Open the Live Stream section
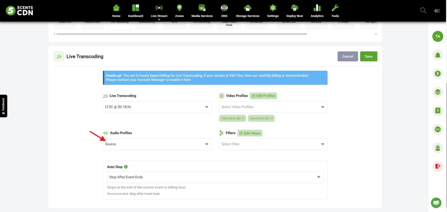The image size is (447, 212). (x=159, y=11)
